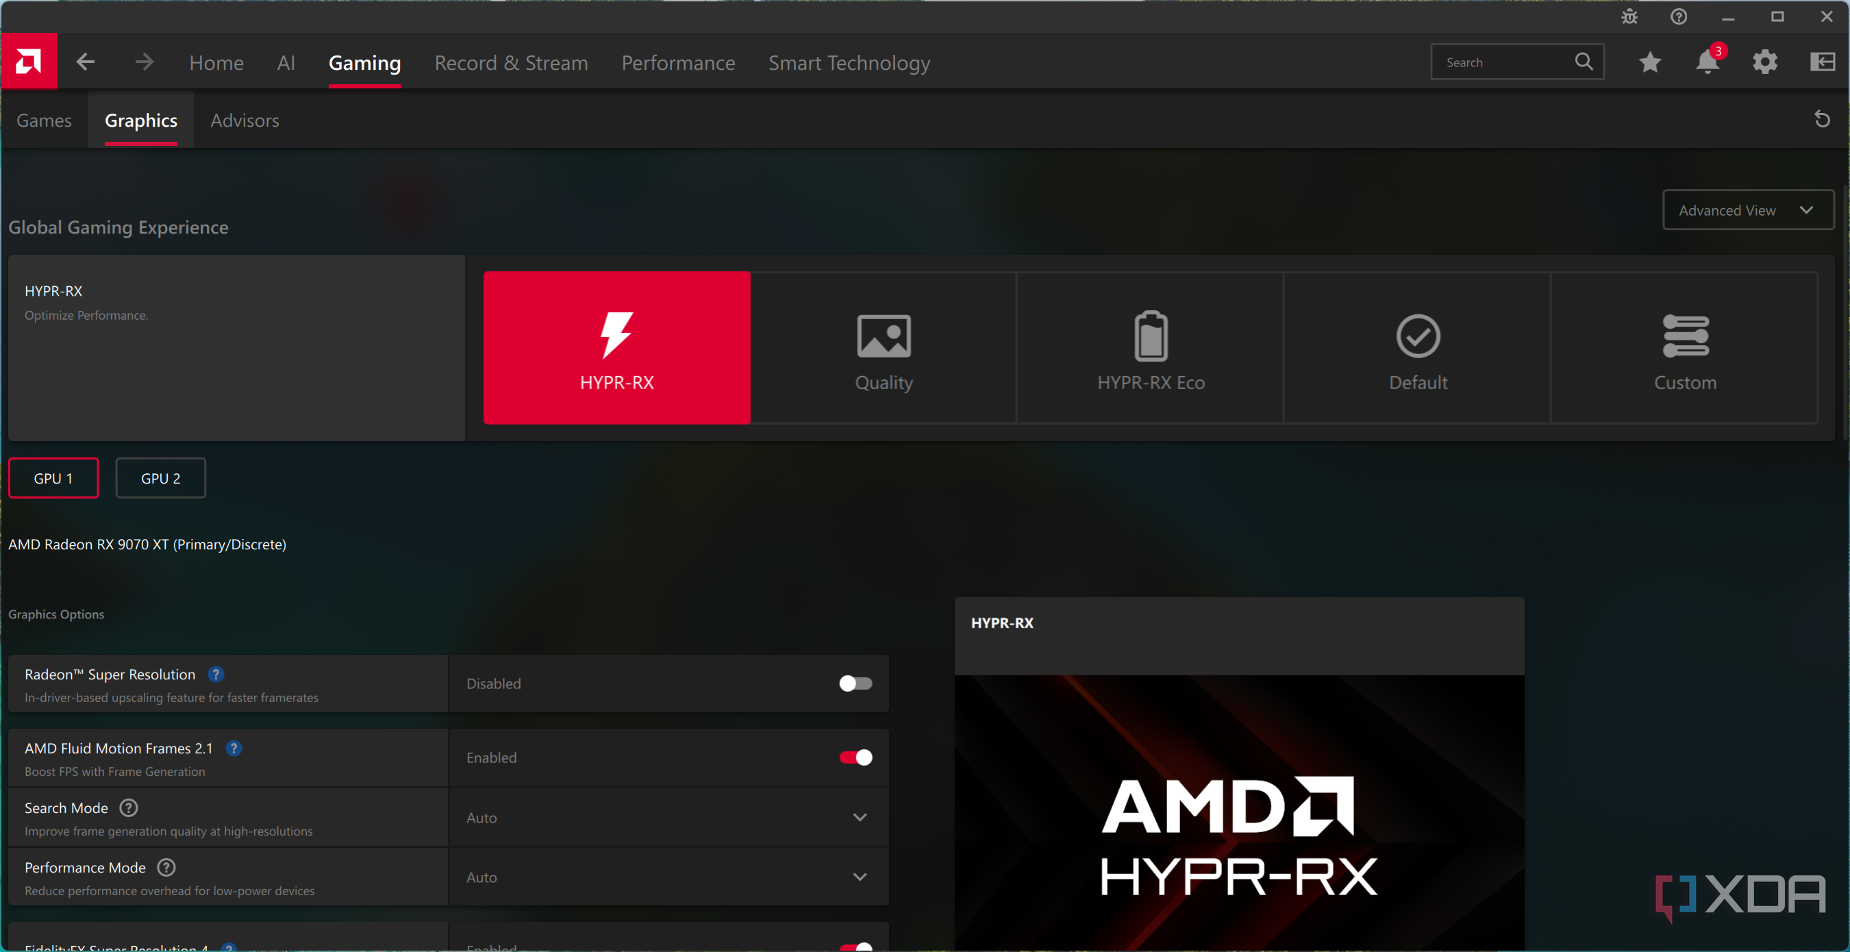Expand the Performance Mode dropdown
Screen dimensions: 1850x952
click(859, 877)
